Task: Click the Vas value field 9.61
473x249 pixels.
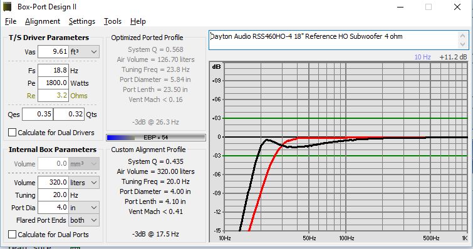Action: (x=53, y=52)
